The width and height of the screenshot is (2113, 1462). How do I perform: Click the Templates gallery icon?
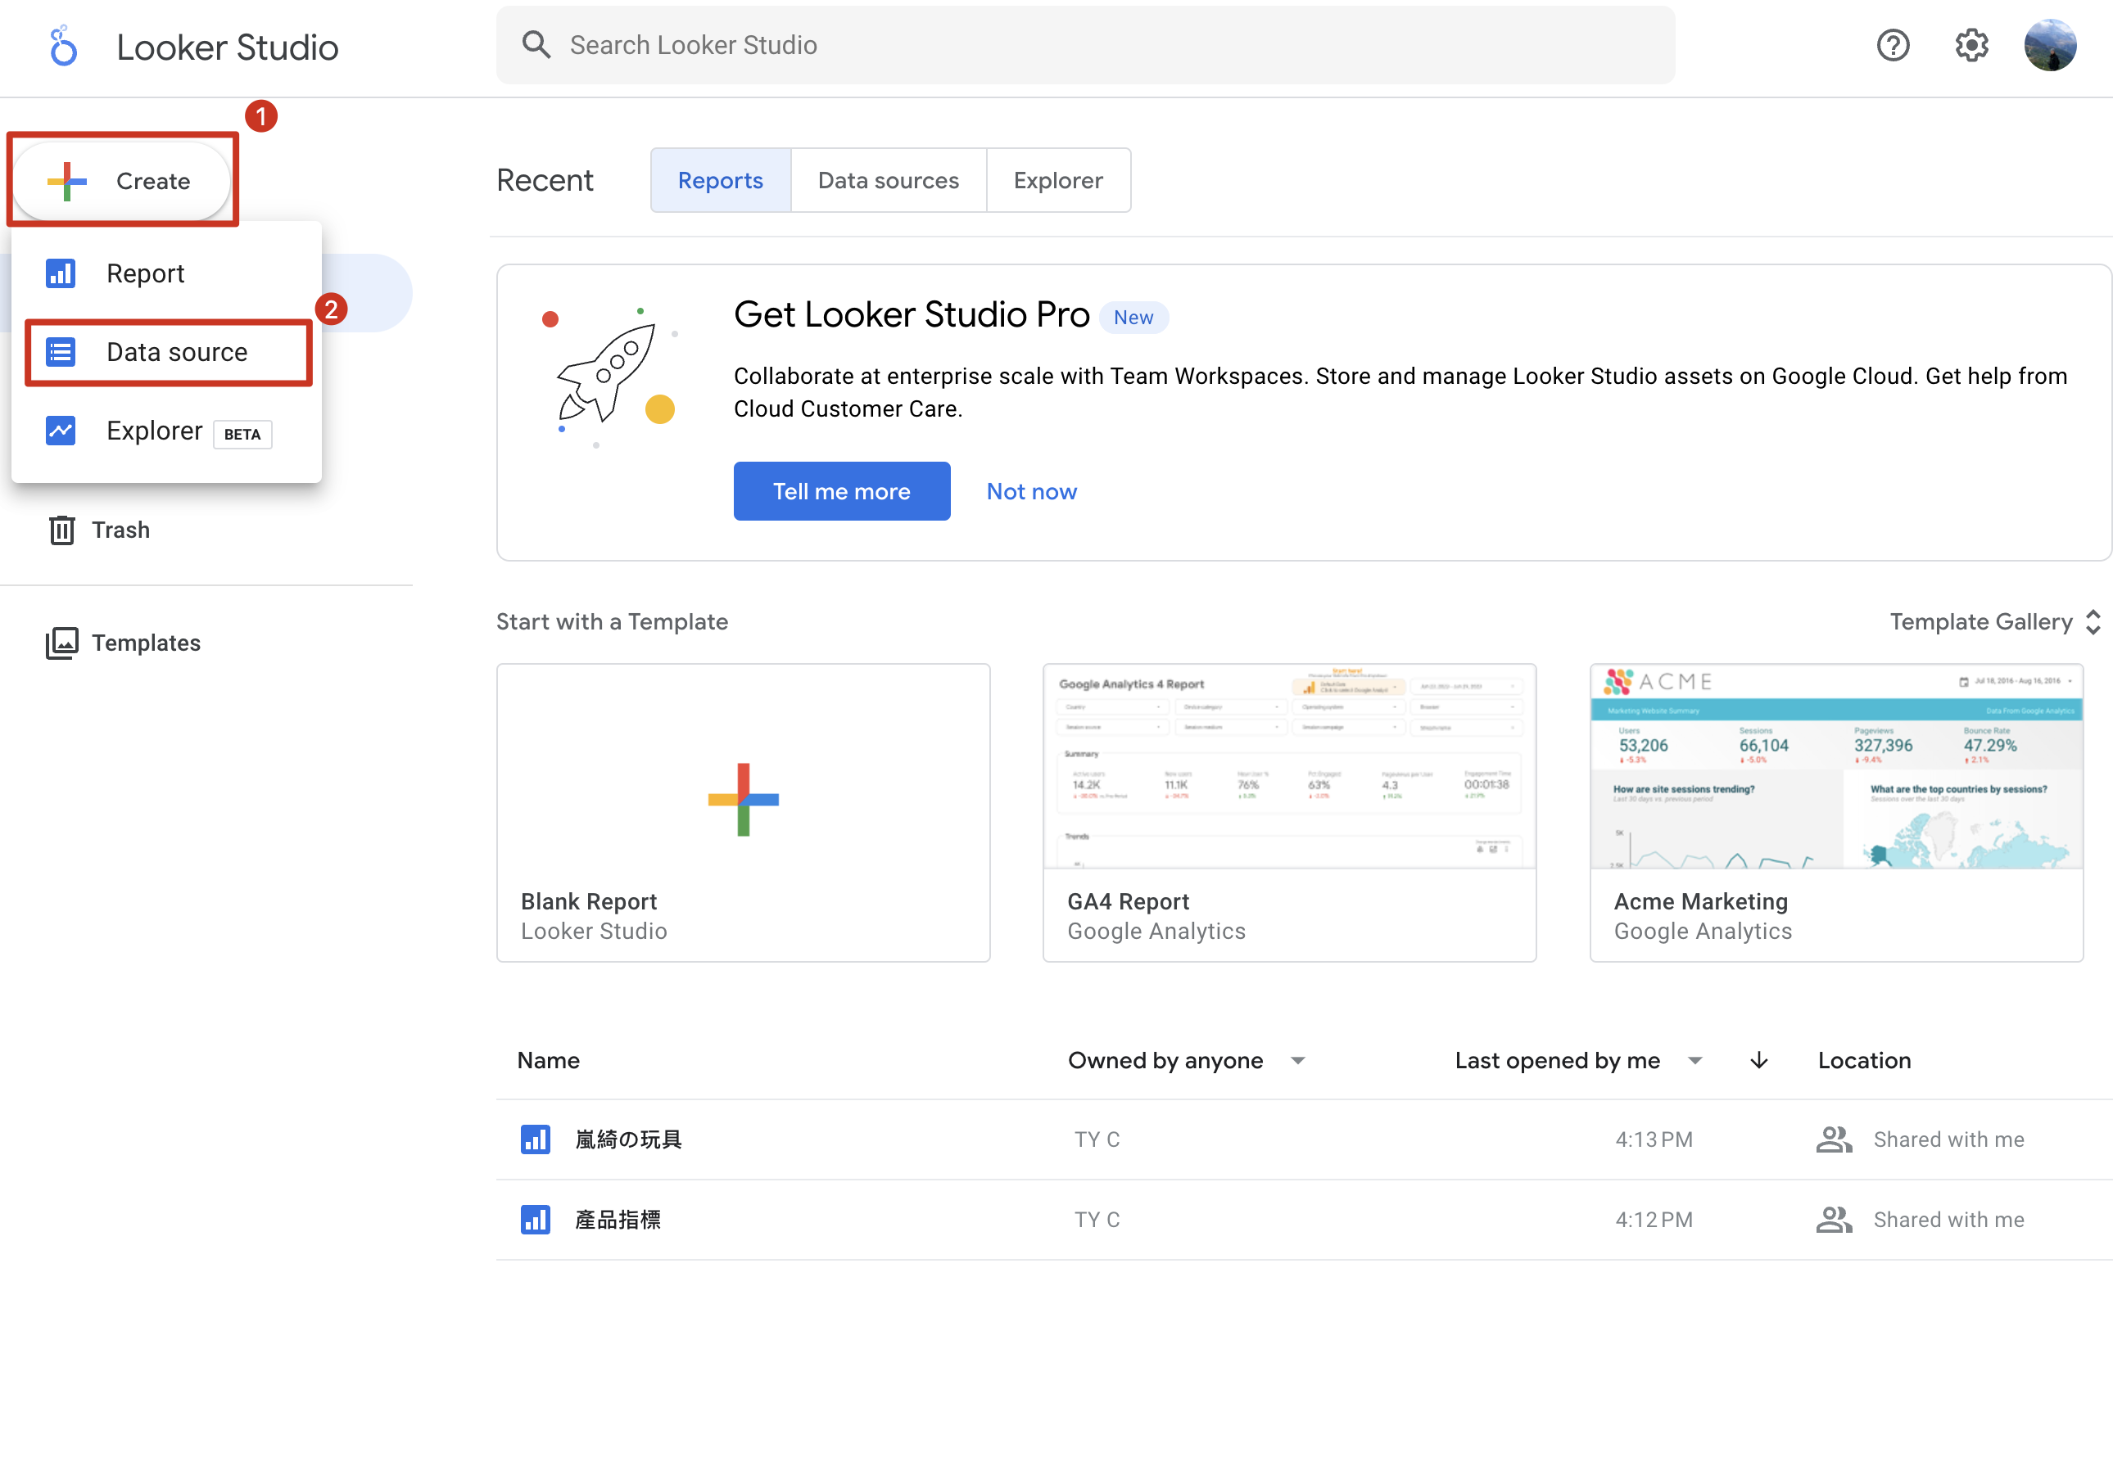point(61,643)
